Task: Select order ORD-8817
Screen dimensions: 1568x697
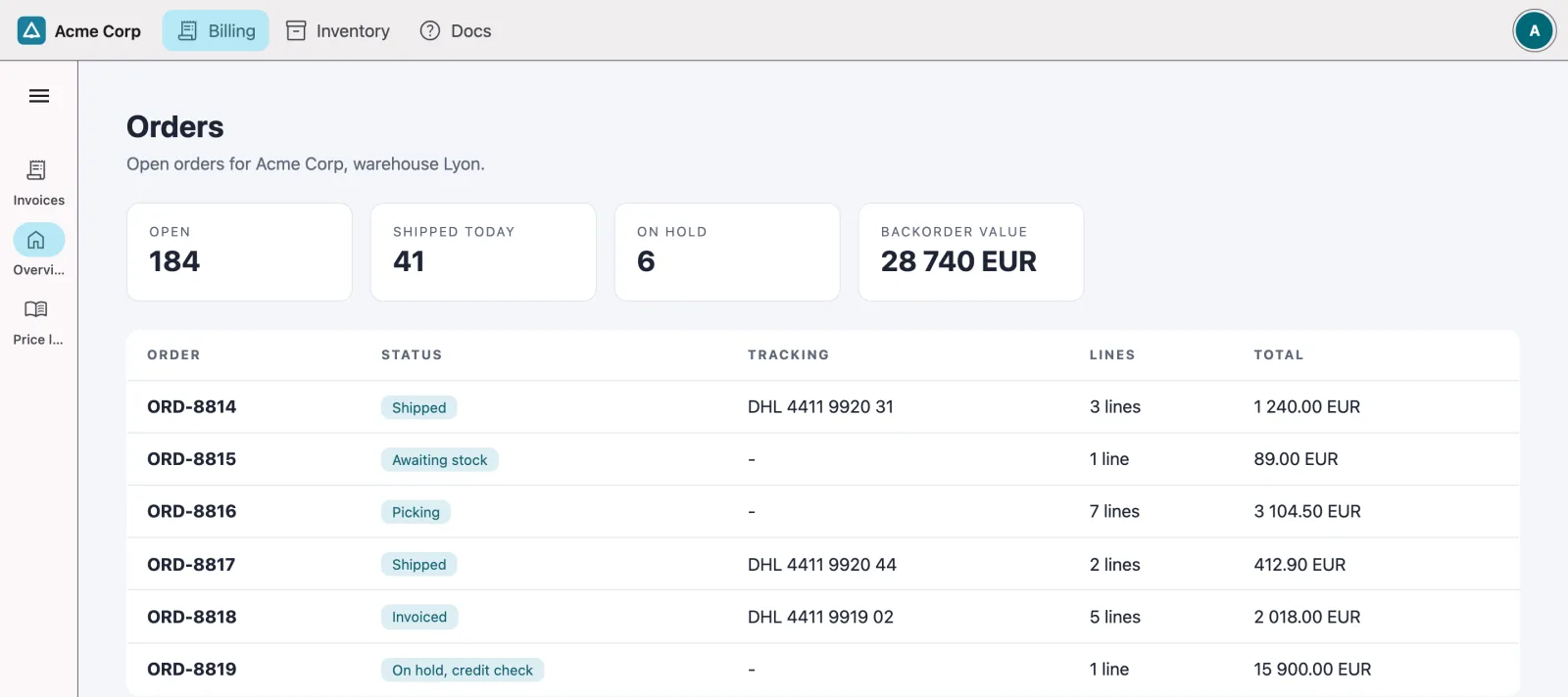Action: click(191, 564)
